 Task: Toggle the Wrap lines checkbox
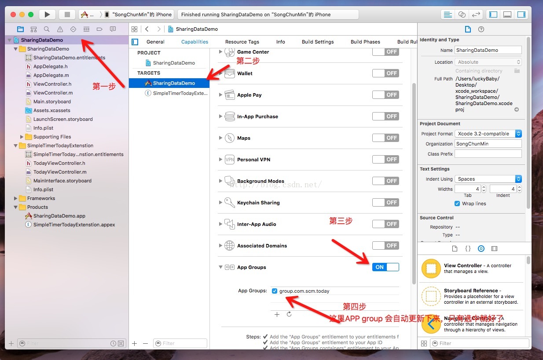click(457, 204)
